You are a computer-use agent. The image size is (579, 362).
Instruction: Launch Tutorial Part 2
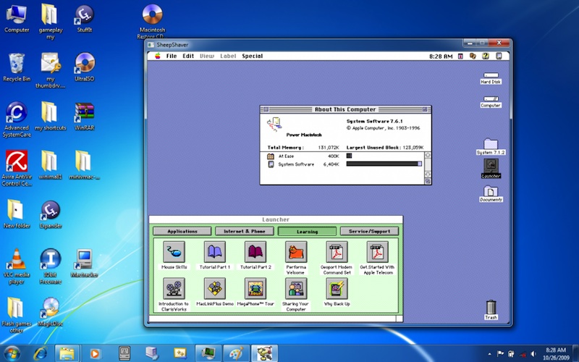[x=255, y=253]
